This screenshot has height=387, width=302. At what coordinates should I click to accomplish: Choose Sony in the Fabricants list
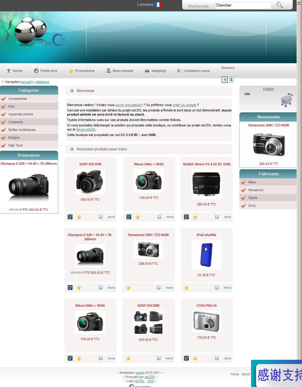[268, 205]
